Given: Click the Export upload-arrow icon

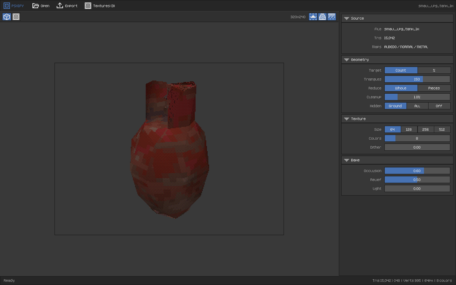Looking at the screenshot, I should (x=60, y=6).
